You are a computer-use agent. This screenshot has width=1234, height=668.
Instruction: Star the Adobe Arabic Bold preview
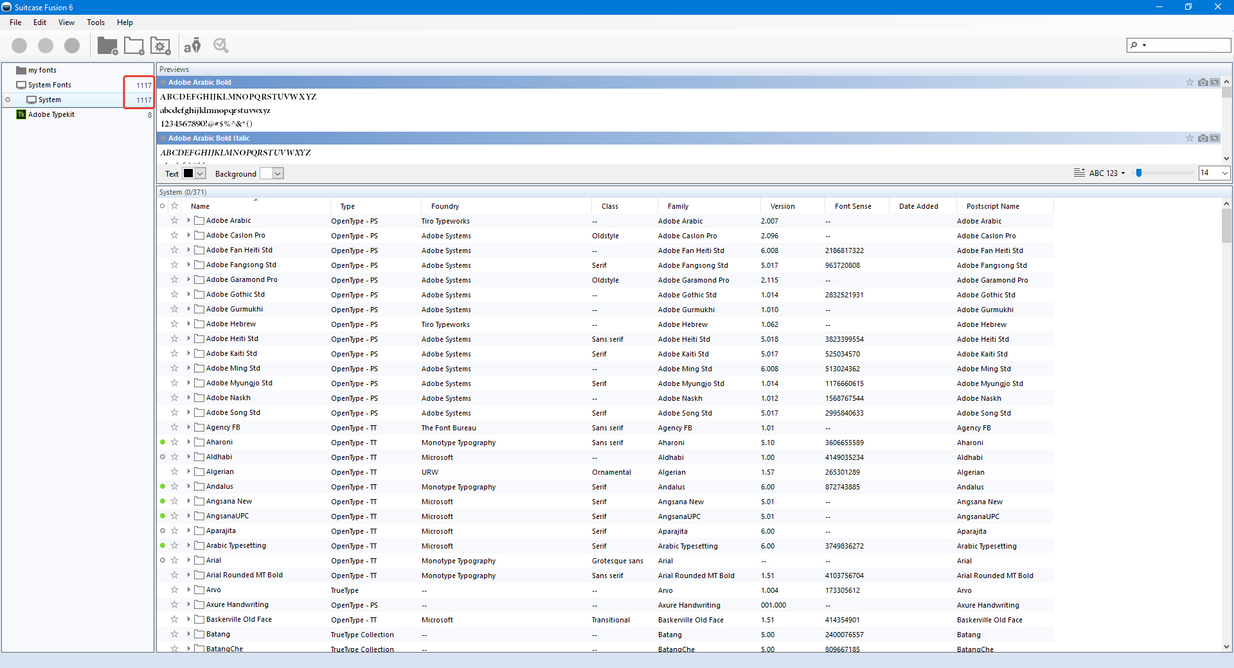click(x=1190, y=82)
